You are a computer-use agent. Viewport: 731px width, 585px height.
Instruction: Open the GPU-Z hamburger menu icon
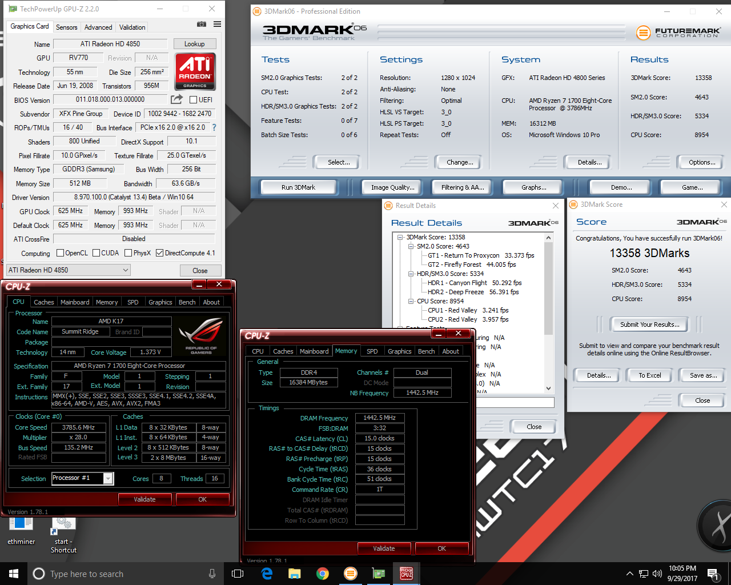tap(217, 24)
